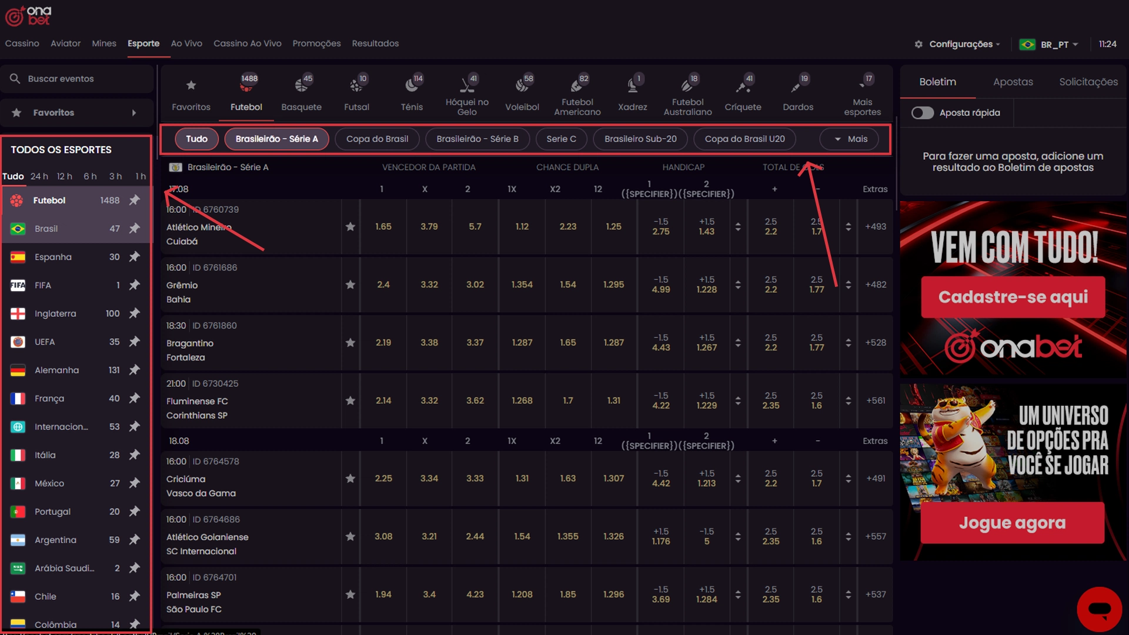
Task: Click Cadastre-se aqui button
Action: (x=1013, y=297)
